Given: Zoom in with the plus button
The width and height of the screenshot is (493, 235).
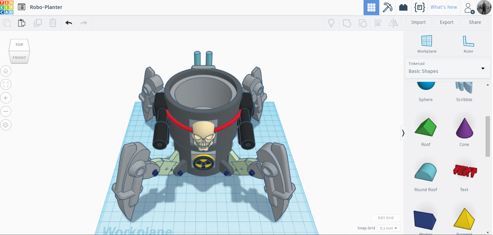Looking at the screenshot, I should (x=6, y=98).
